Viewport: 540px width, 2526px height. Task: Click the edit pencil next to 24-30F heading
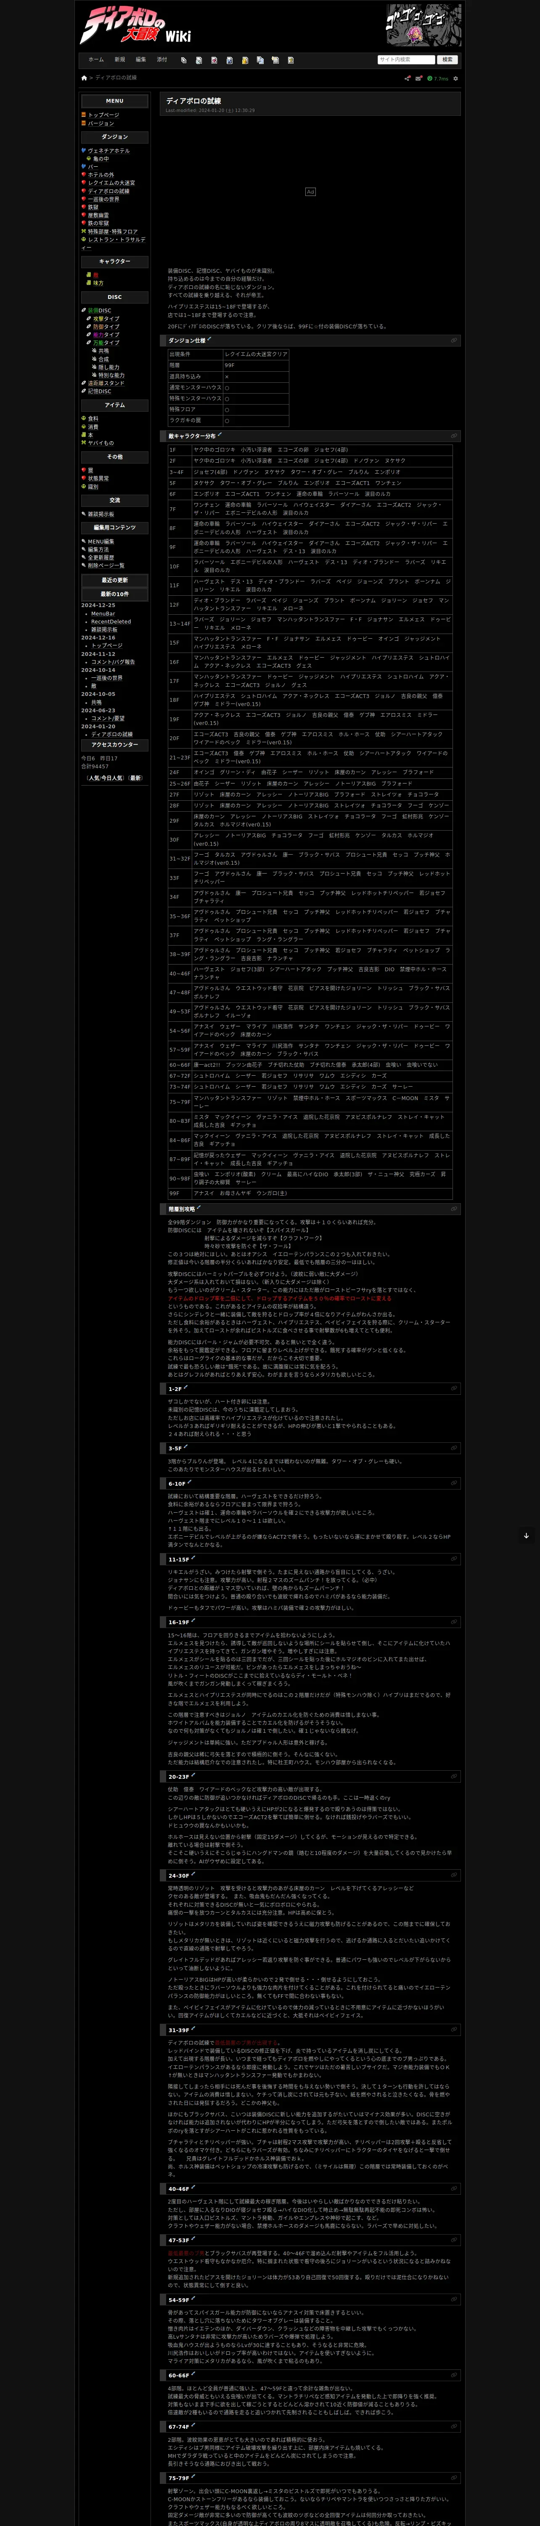point(193,1874)
